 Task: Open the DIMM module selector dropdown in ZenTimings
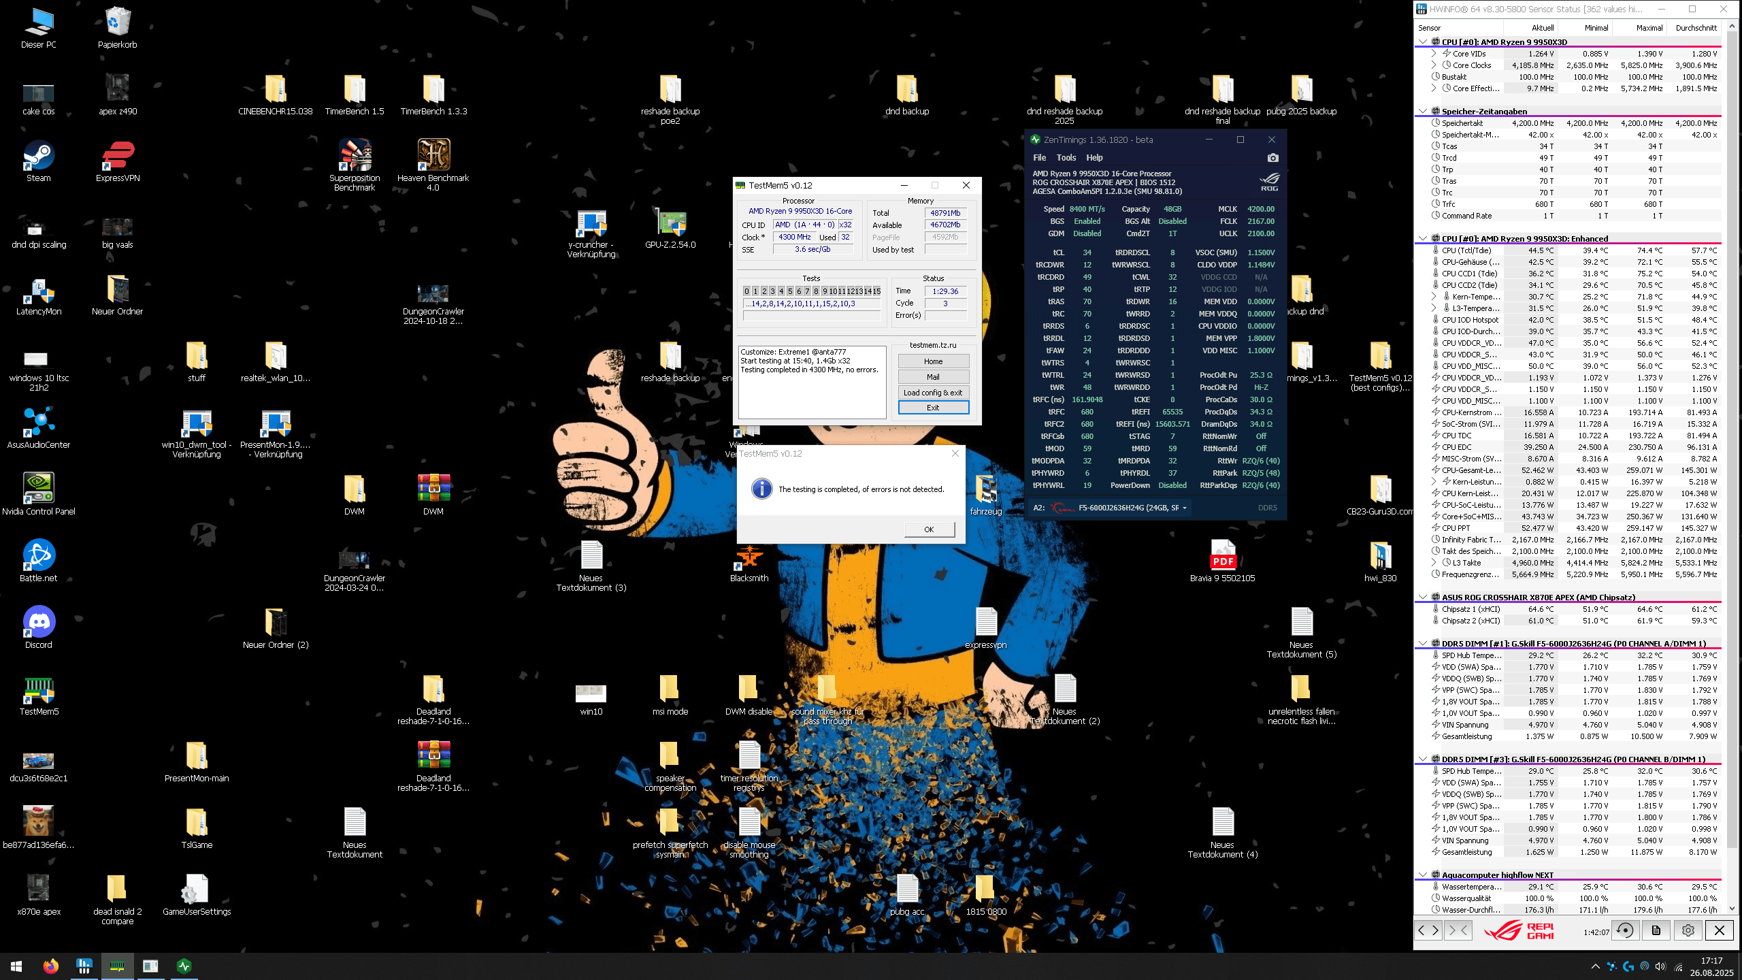[1185, 508]
